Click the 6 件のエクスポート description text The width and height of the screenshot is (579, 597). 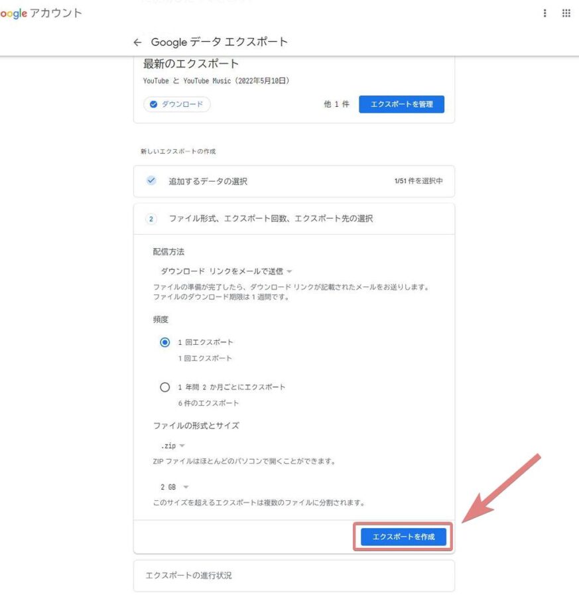pyautogui.click(x=208, y=403)
